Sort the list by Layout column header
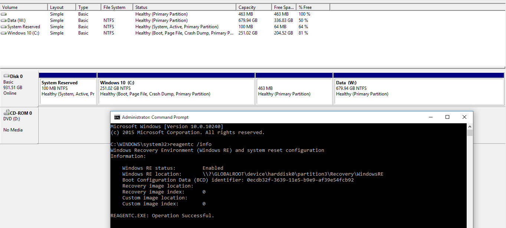 pos(62,7)
